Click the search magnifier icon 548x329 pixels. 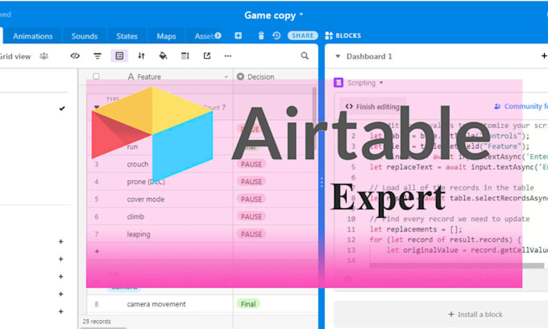pos(305,56)
